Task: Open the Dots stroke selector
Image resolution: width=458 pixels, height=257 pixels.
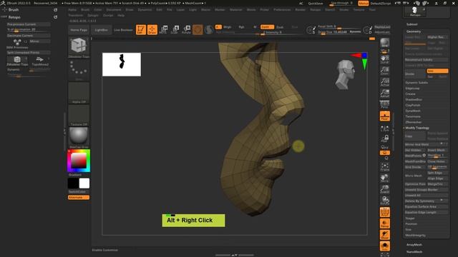Action: point(79,70)
